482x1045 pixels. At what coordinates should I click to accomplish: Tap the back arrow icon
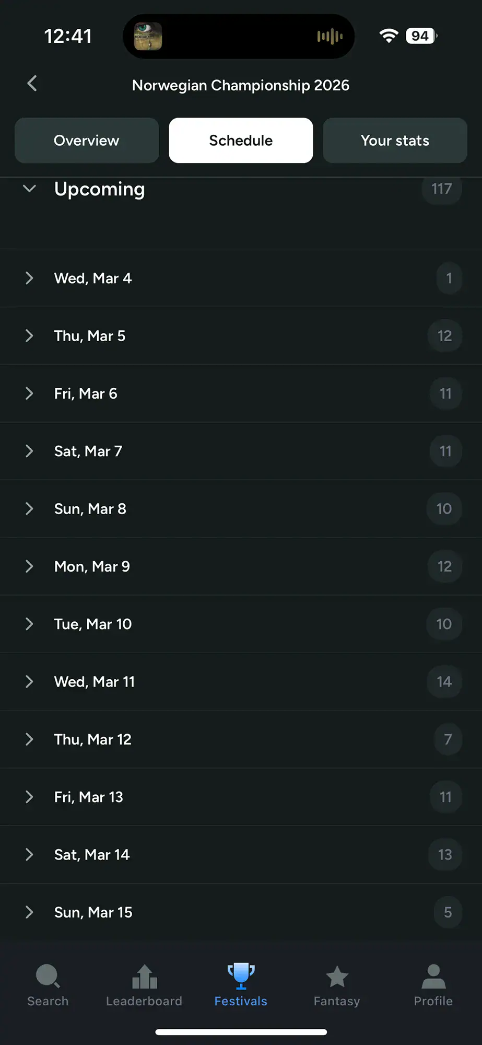coord(32,84)
